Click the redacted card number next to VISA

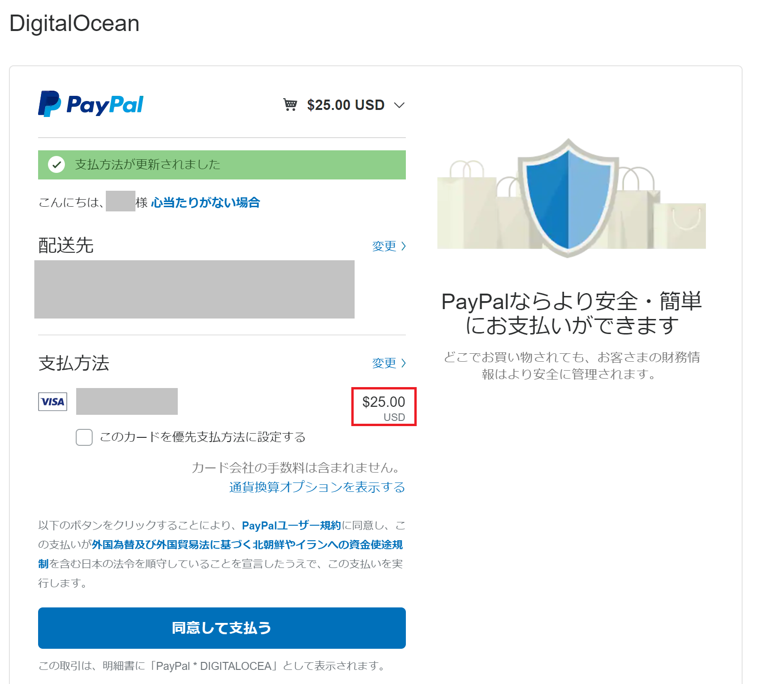pos(127,402)
